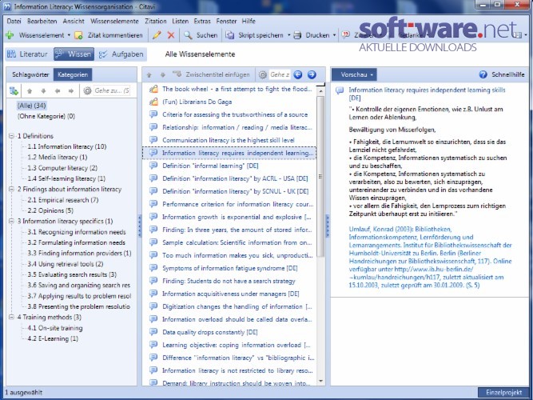Click move down arrow in knowledge list toolbar
The height and width of the screenshot is (400, 533).
[x=163, y=75]
